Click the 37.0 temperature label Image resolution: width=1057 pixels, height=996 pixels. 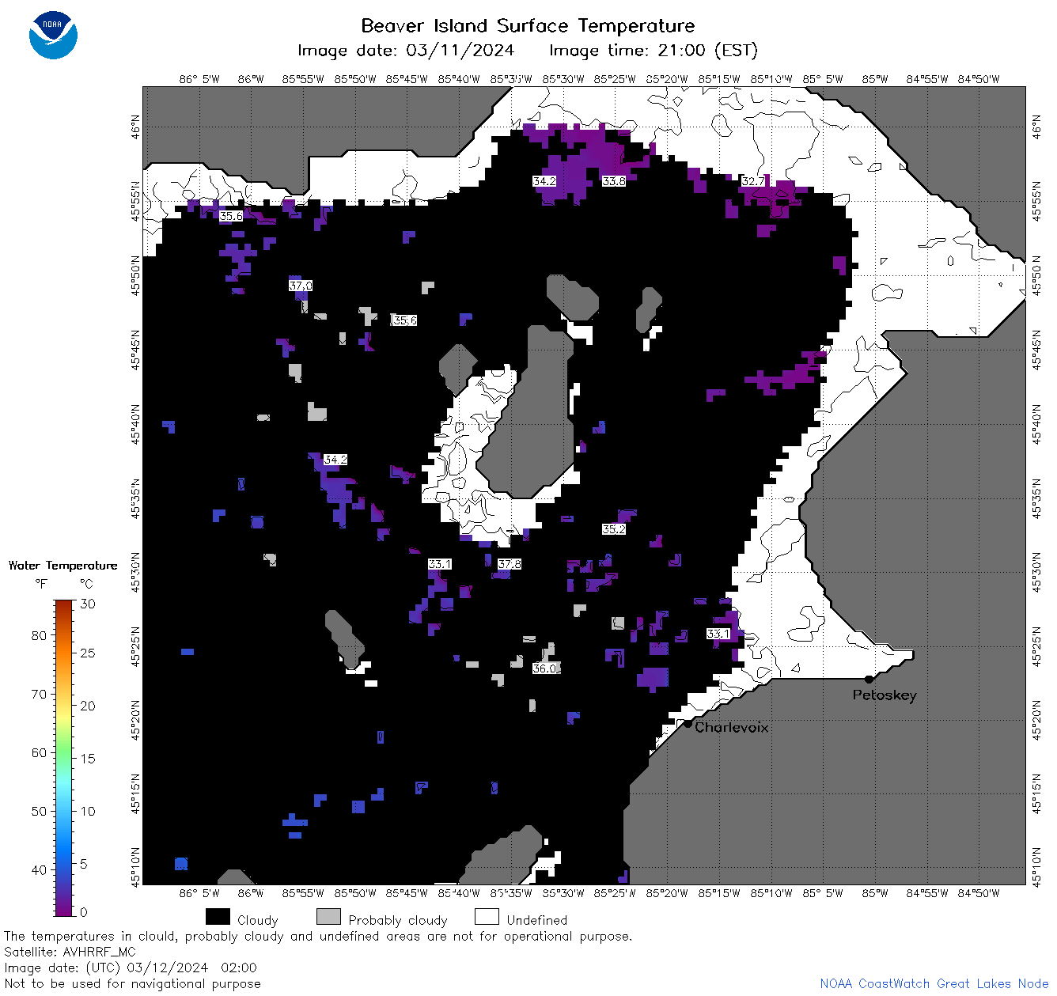tap(301, 286)
